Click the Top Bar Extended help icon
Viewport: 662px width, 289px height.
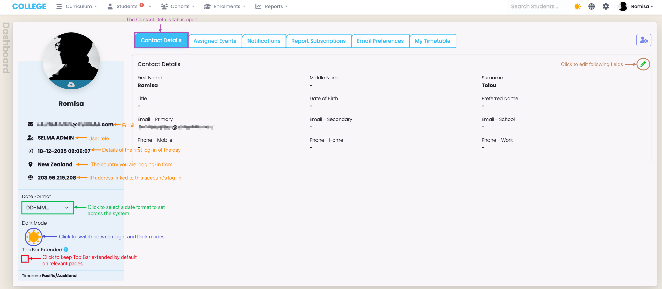click(66, 250)
